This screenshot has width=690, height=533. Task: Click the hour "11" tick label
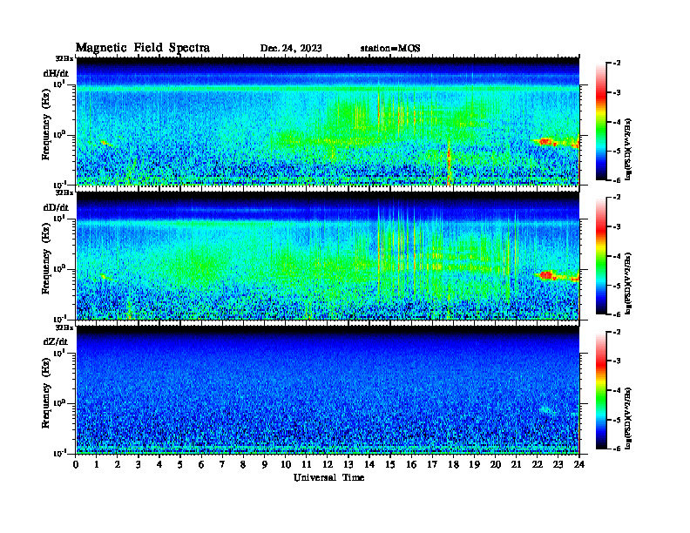(307, 465)
